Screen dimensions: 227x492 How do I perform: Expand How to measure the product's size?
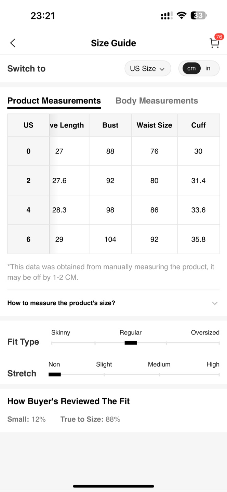pyautogui.click(x=113, y=303)
